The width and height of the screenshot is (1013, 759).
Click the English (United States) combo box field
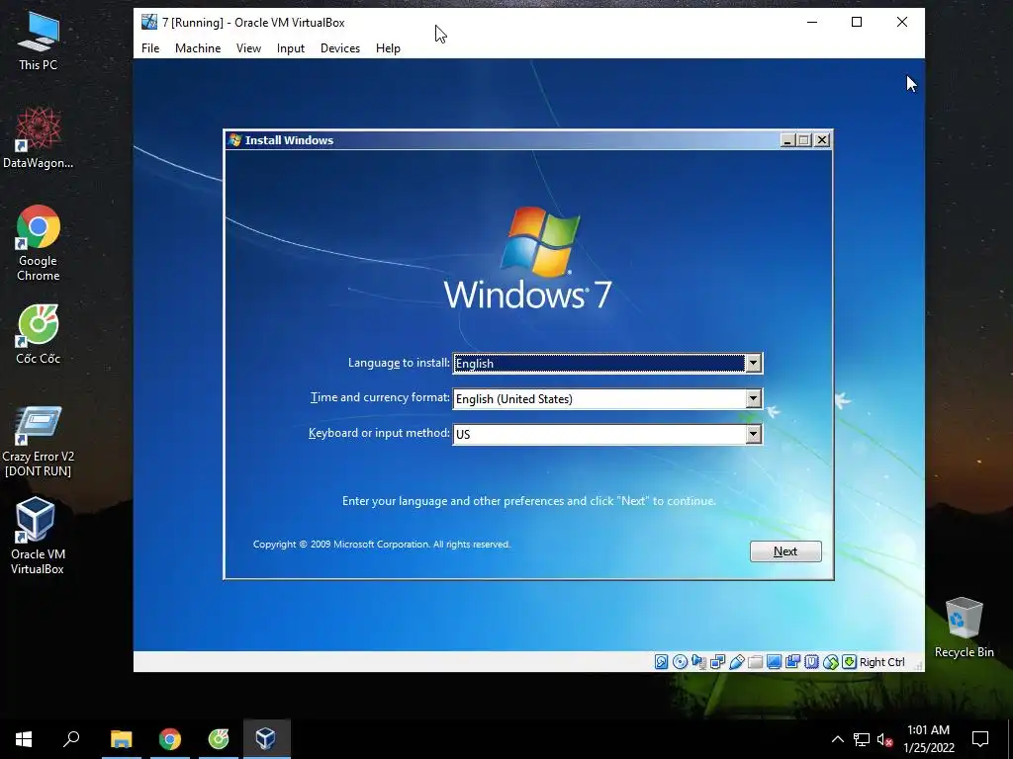[607, 399]
